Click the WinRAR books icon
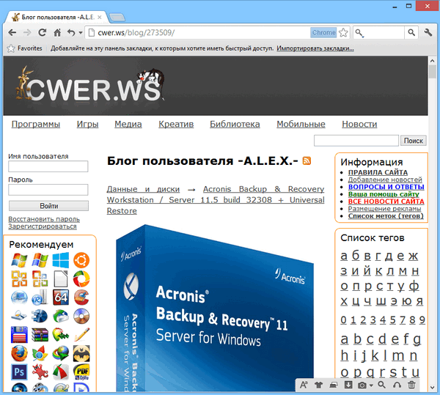The height and width of the screenshot is (395, 440). pyautogui.click(x=40, y=335)
